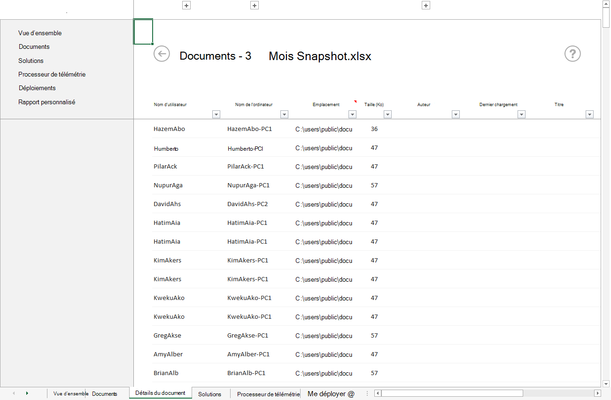The image size is (611, 400).
Task: Switch to the Processeur de télémétrie sheet tab
Action: (268, 394)
